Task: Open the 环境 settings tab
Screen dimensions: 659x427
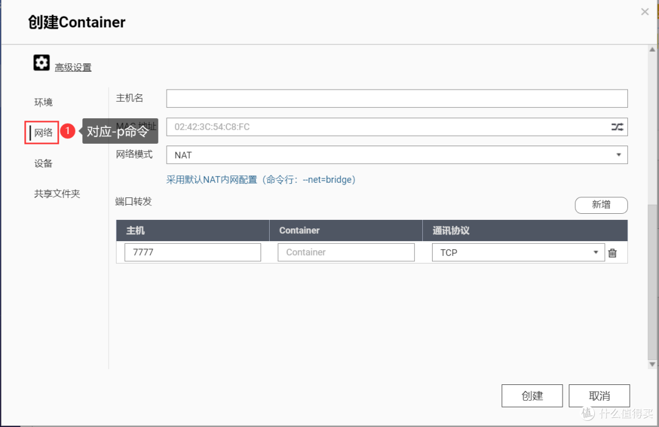Action: point(43,102)
